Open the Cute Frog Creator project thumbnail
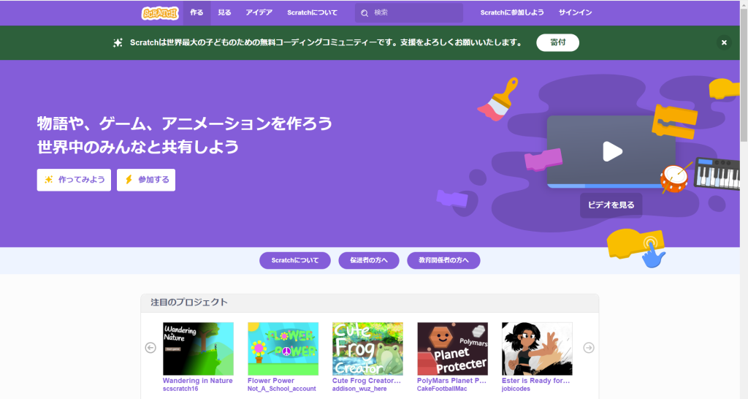Viewport: 748px width, 399px height. pyautogui.click(x=367, y=349)
